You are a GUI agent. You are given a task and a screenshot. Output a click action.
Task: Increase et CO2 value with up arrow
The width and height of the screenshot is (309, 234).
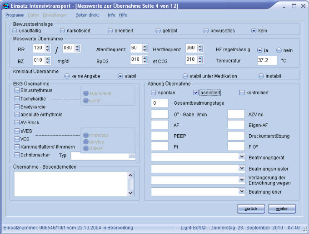pyautogui.click(x=200, y=58)
